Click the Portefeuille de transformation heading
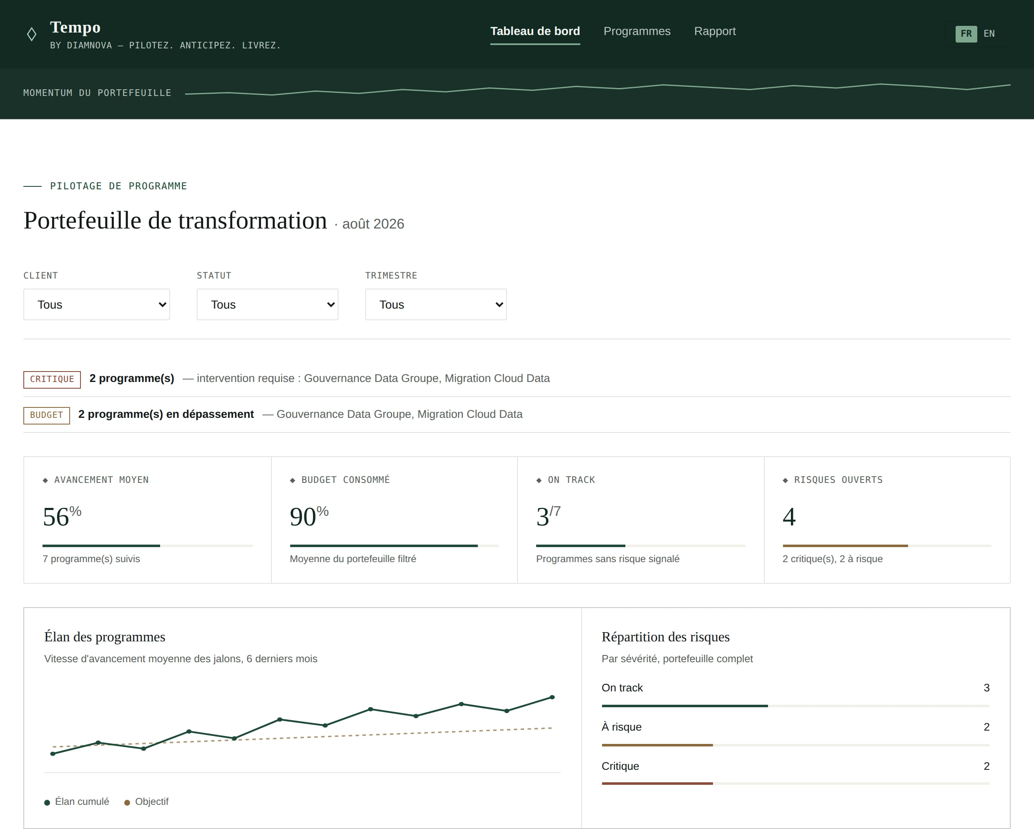Screen dimensions: 1034x829 [x=175, y=221]
